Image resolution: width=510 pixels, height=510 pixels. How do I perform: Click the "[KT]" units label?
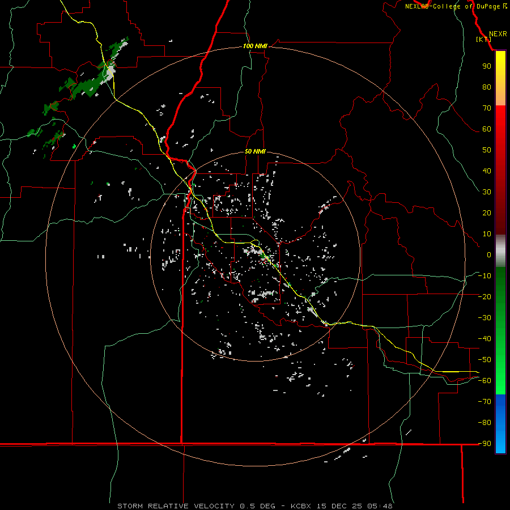pos(483,39)
